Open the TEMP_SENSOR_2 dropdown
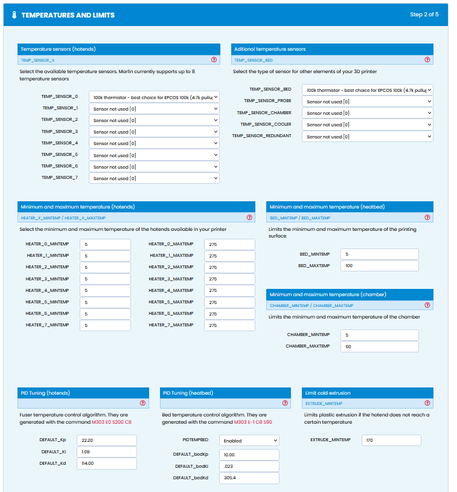The image size is (457, 492). (x=154, y=120)
